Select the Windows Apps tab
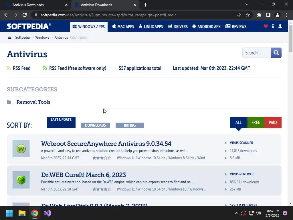The image size is (293, 220). pos(89,27)
